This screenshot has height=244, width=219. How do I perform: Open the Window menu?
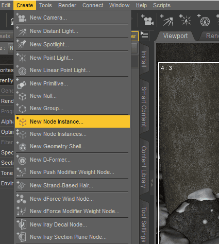(x=120, y=5)
